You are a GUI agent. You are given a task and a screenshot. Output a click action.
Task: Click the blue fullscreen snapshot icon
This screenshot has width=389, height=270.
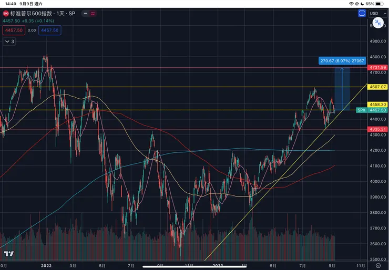tap(362, 13)
